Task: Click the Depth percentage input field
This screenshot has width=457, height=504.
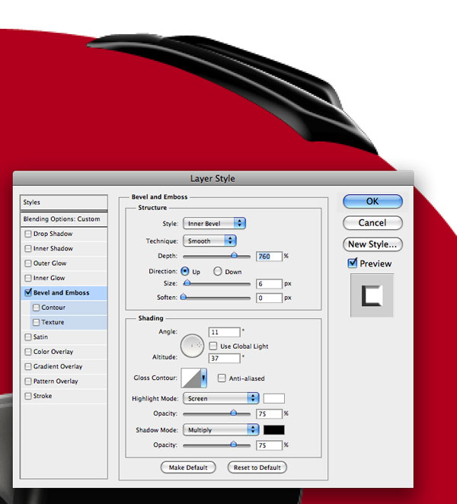Action: coord(269,257)
